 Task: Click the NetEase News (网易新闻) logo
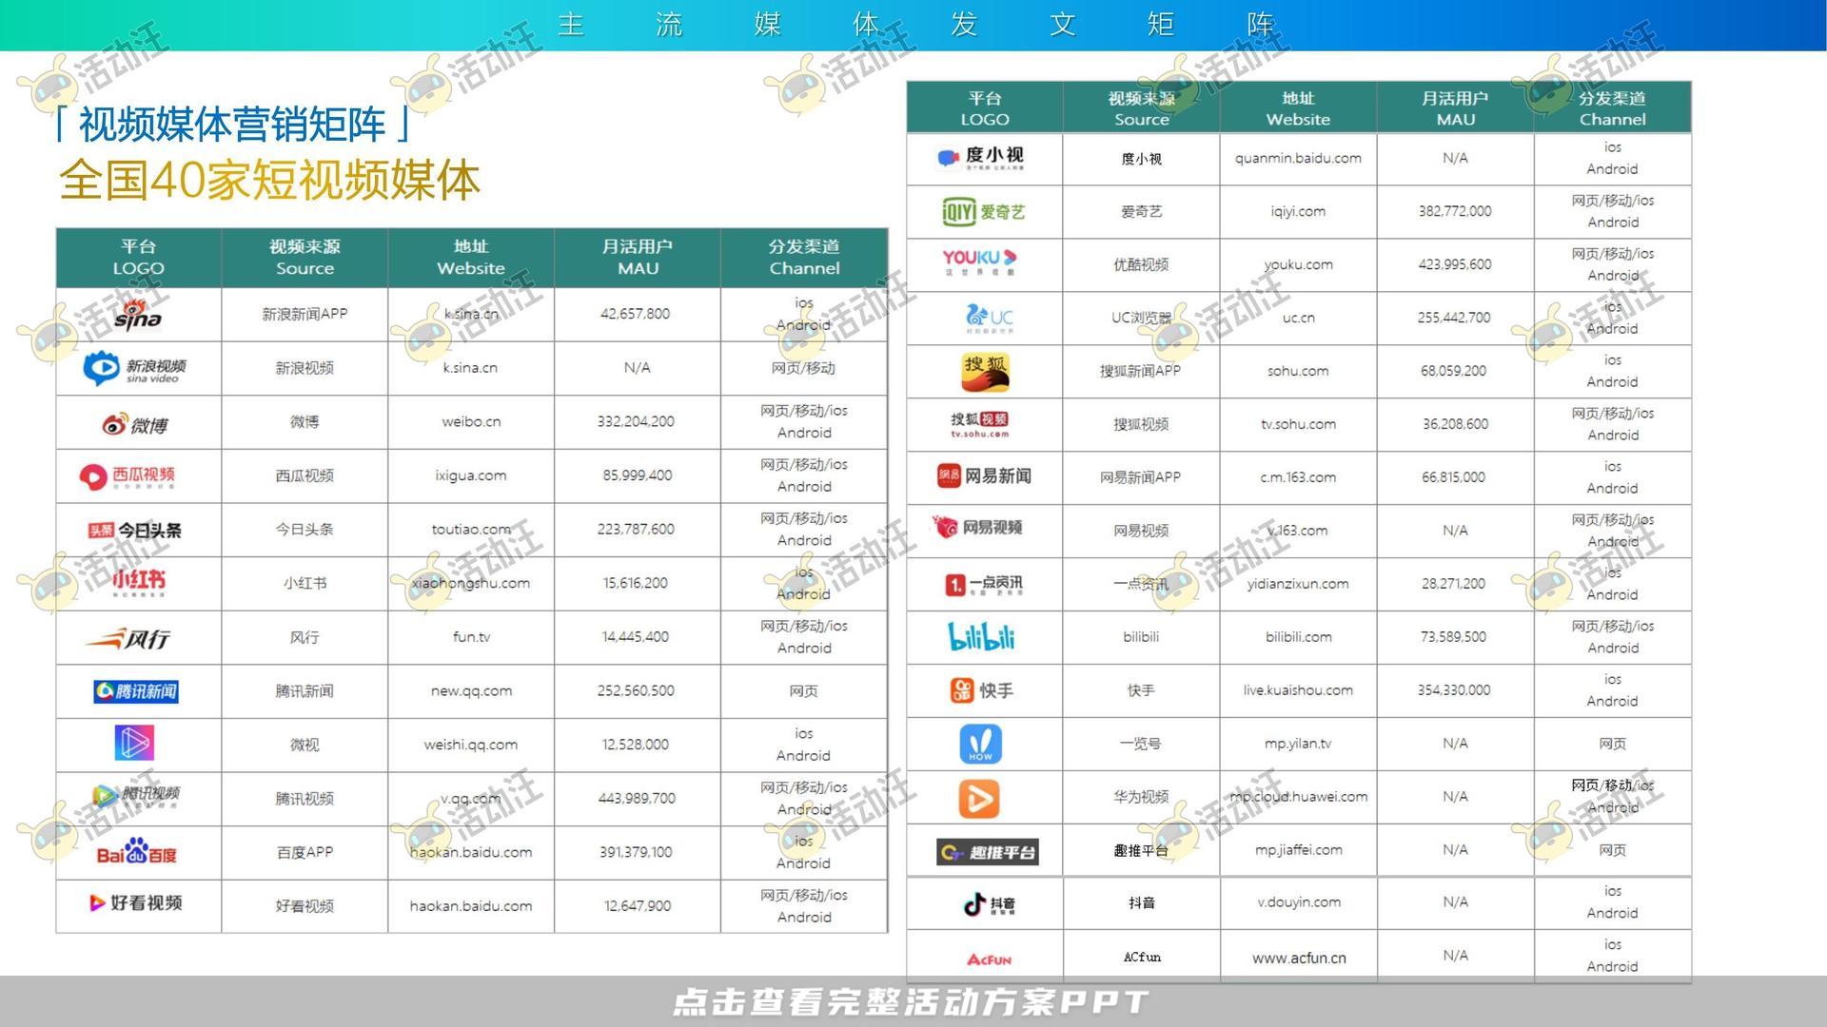click(984, 475)
